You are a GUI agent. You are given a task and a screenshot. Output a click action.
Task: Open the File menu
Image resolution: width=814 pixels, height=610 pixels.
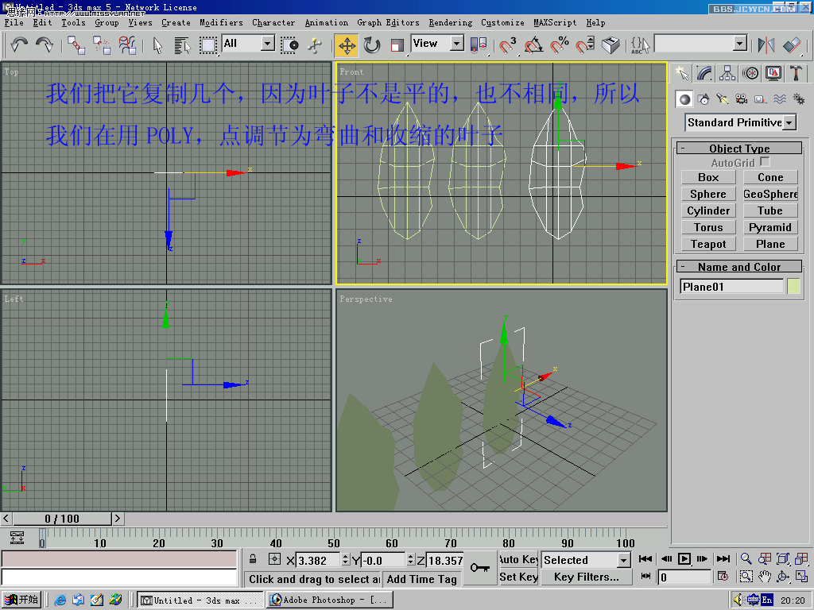[14, 22]
